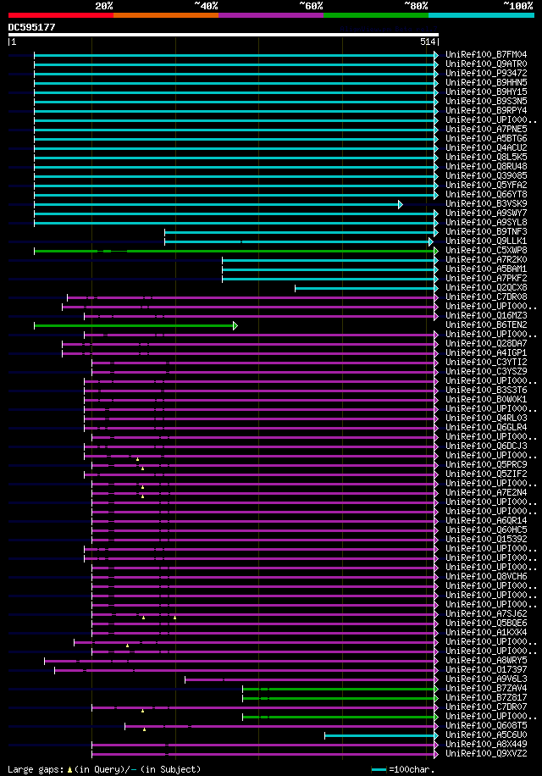The image size is (542, 776).
Task: Select the UniRef100_Q66YT8 label
Action: tap(486, 195)
